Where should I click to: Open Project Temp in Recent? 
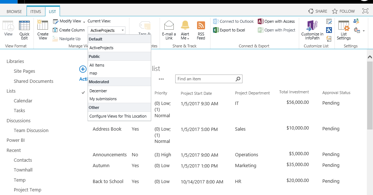(x=27, y=190)
